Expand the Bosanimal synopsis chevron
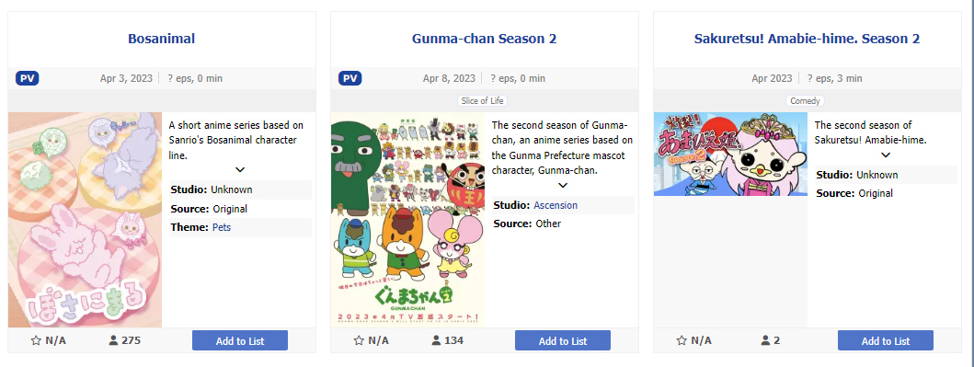Image resolution: width=974 pixels, height=367 pixels. pyautogui.click(x=240, y=169)
